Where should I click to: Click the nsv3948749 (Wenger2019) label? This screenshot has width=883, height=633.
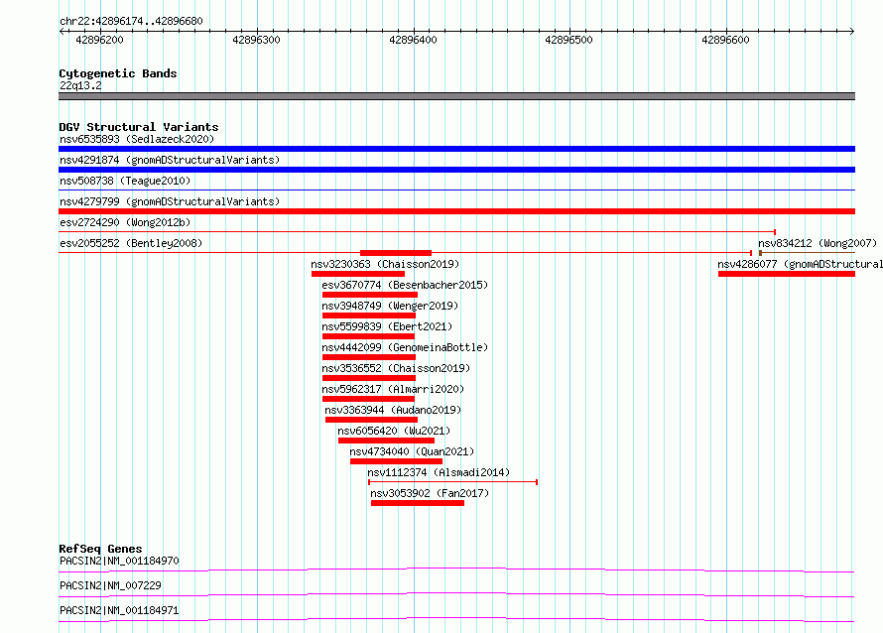click(390, 306)
